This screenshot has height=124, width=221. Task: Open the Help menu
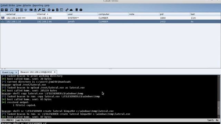47,6
